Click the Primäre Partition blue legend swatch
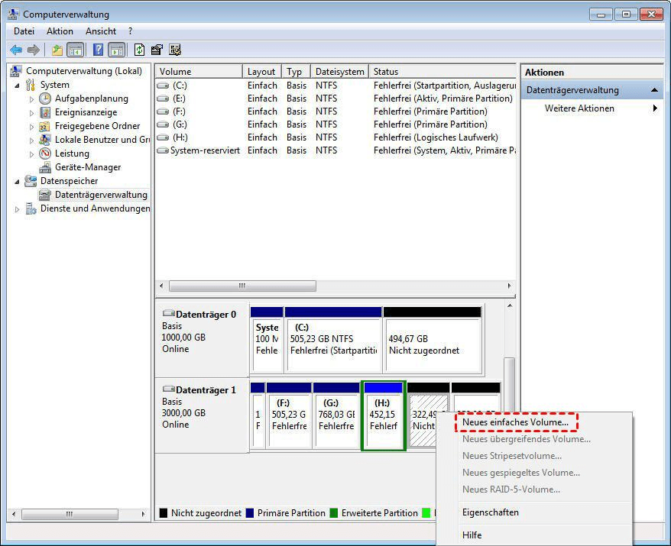This screenshot has height=546, width=671. click(250, 512)
